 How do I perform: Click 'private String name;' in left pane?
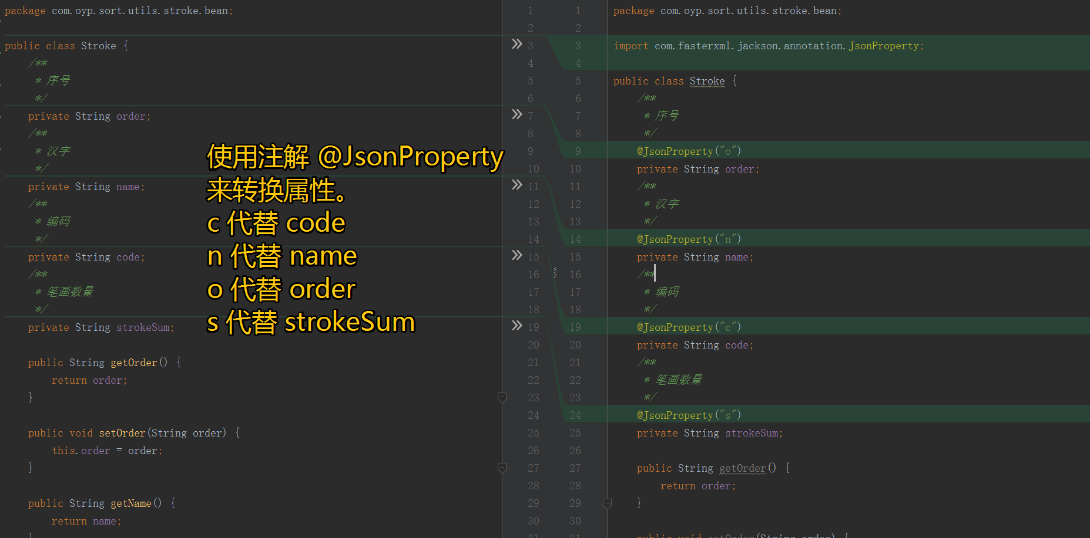tap(86, 187)
